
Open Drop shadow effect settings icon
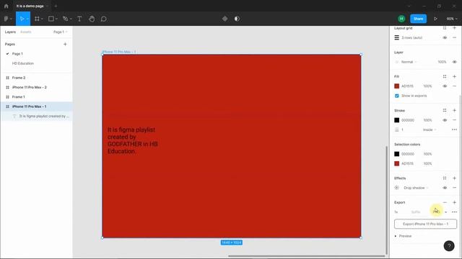tap(397, 188)
